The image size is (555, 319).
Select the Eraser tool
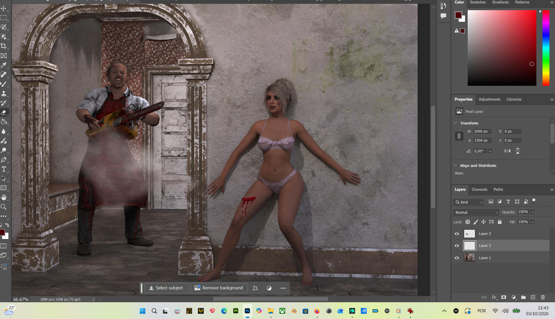pyautogui.click(x=4, y=113)
